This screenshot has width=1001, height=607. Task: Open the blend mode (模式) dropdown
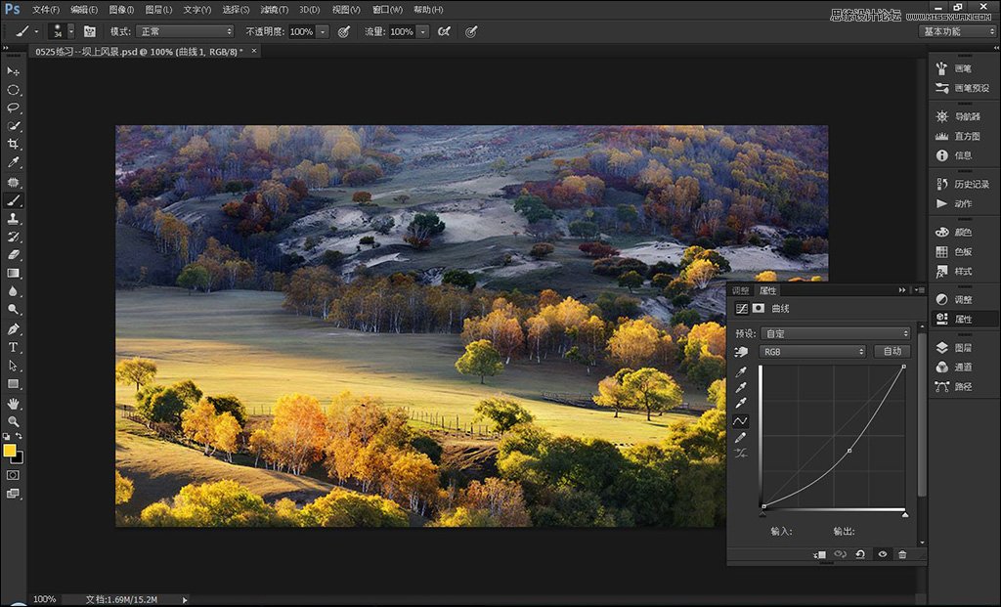pos(185,31)
